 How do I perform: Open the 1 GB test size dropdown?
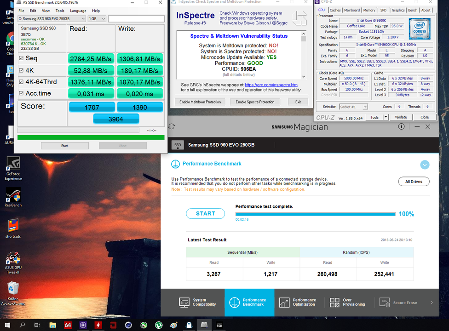click(x=97, y=19)
